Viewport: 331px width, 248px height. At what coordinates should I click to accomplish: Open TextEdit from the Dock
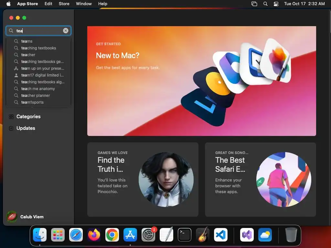[166, 234]
